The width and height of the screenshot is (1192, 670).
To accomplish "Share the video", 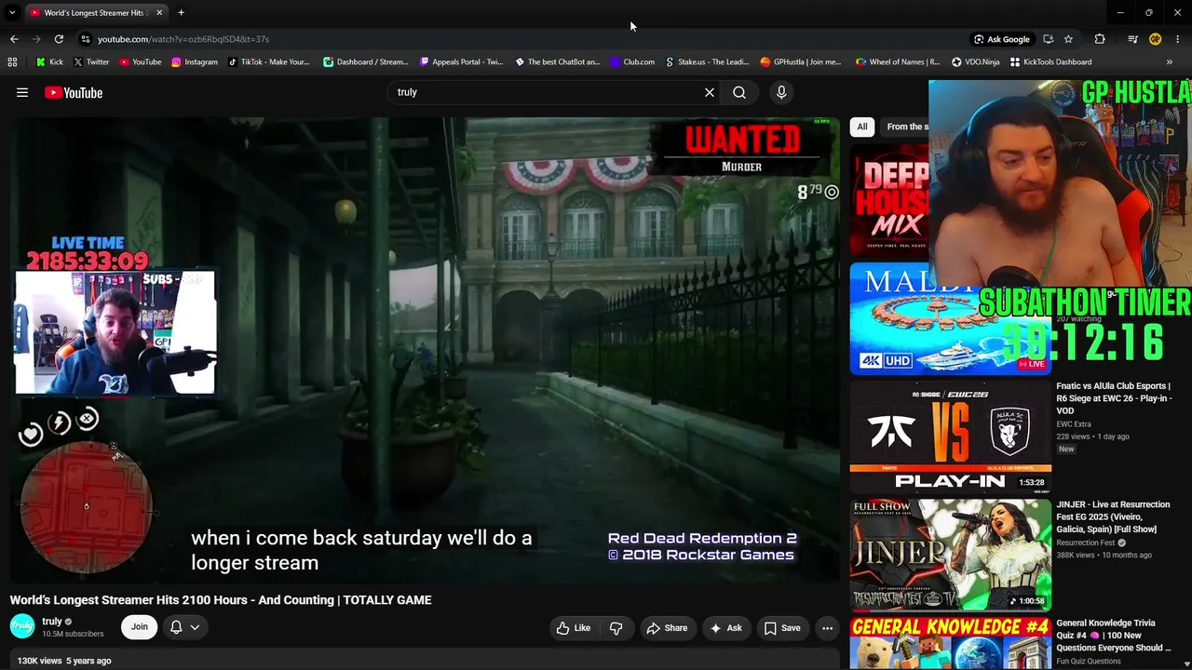I will 667,628.
